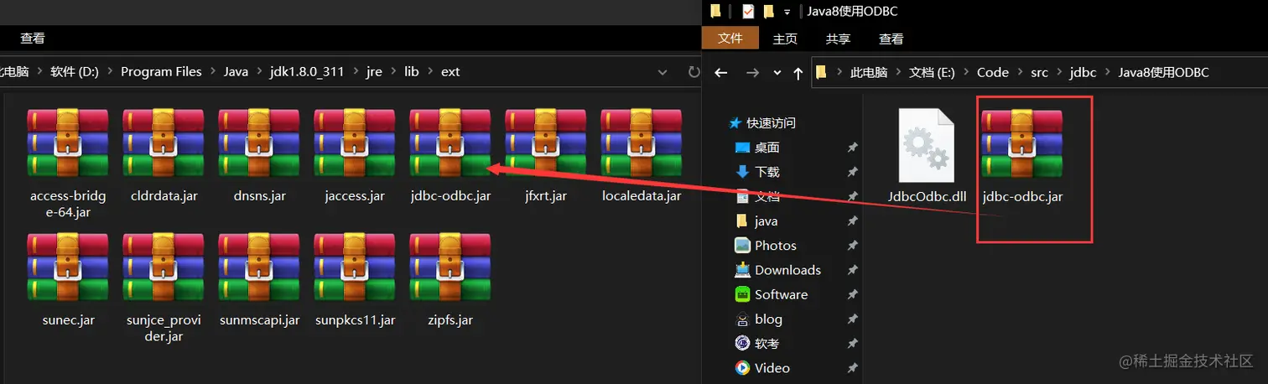Select jdbc-odbc.jar in Java8使用ODBC window
The width and height of the screenshot is (1268, 384).
(1021, 144)
